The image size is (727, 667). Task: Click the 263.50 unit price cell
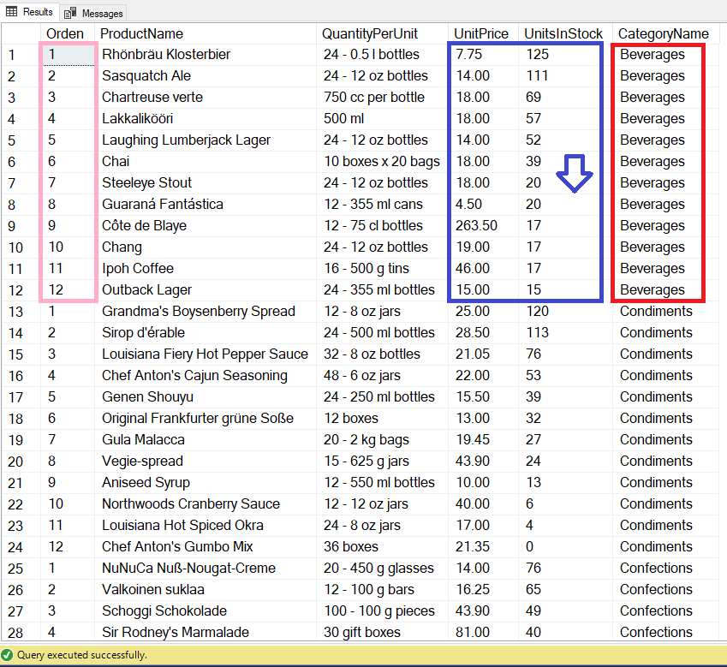click(484, 226)
